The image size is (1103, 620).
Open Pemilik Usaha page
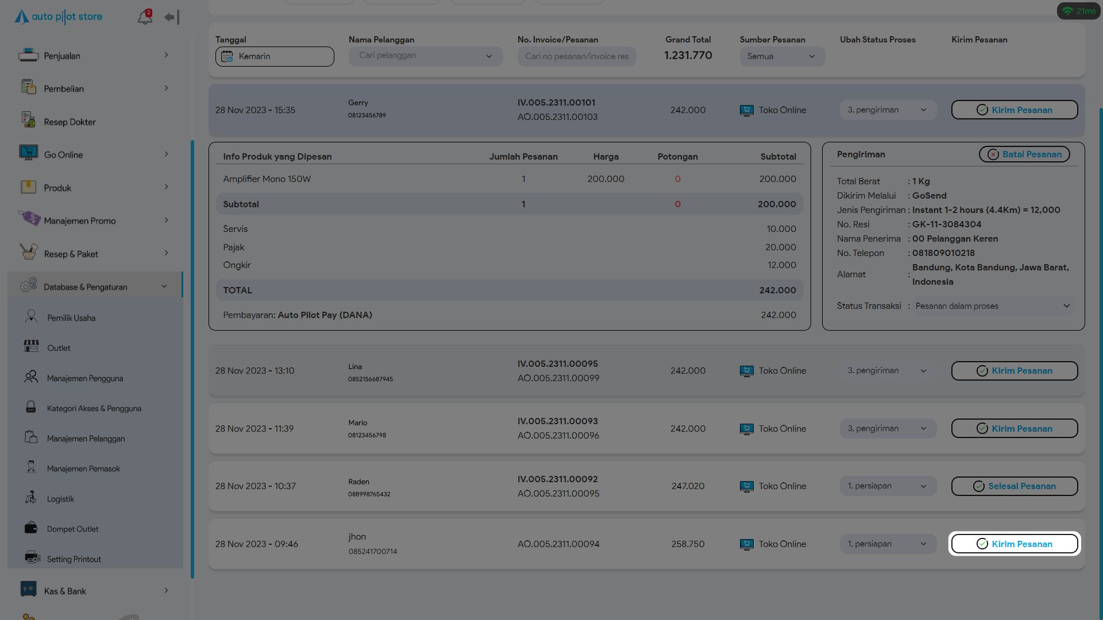tap(71, 318)
